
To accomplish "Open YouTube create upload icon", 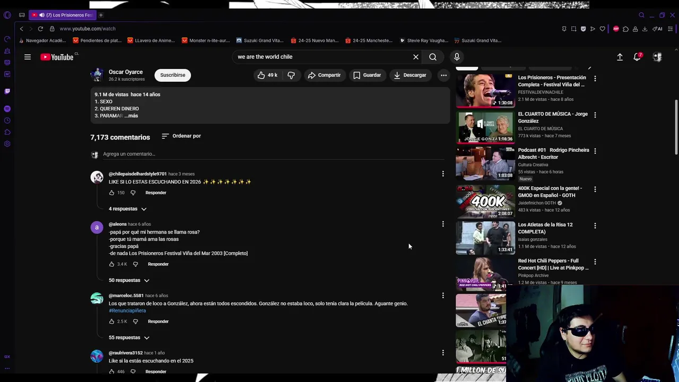I will point(620,57).
